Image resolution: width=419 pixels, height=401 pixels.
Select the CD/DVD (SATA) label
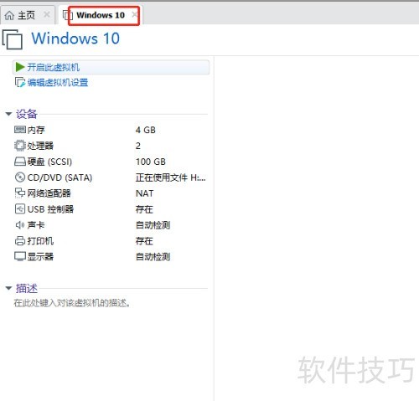point(59,177)
